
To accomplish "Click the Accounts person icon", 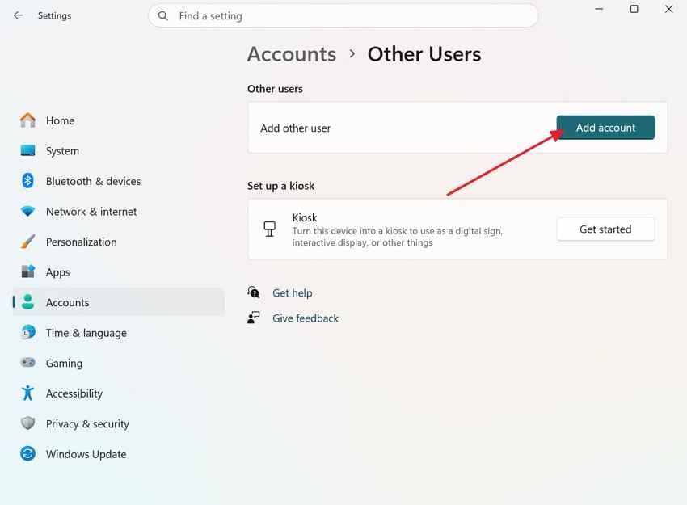I will (27, 301).
